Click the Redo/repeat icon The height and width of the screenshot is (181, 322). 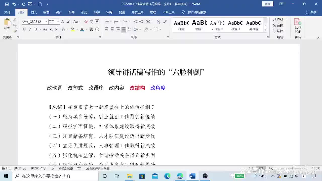[24, 4]
